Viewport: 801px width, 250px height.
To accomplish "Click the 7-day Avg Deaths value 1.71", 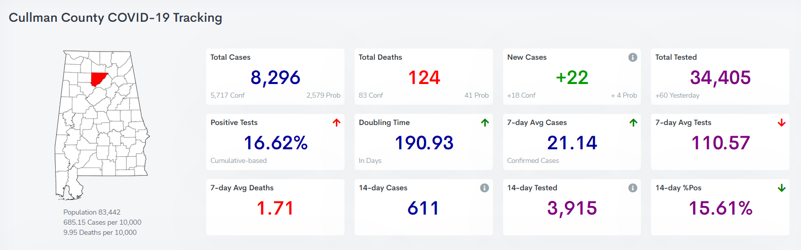I will pos(275,208).
